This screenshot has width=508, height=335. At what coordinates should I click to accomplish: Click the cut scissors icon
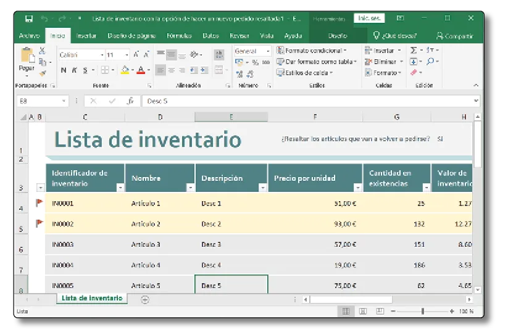tap(43, 51)
